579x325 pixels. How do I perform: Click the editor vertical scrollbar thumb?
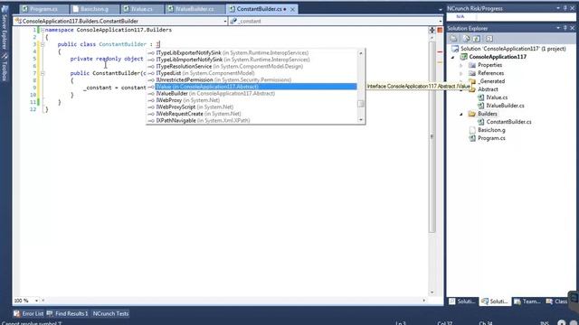tap(432, 136)
